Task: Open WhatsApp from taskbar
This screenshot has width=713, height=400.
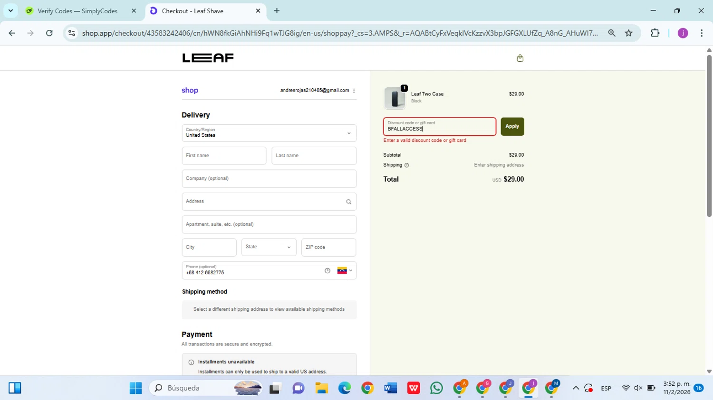Action: [436, 388]
